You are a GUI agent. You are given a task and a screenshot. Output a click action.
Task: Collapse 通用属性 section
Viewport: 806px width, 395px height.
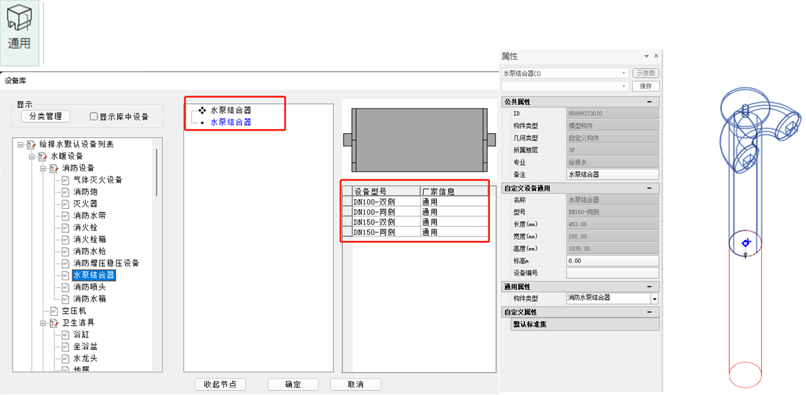pyautogui.click(x=649, y=286)
